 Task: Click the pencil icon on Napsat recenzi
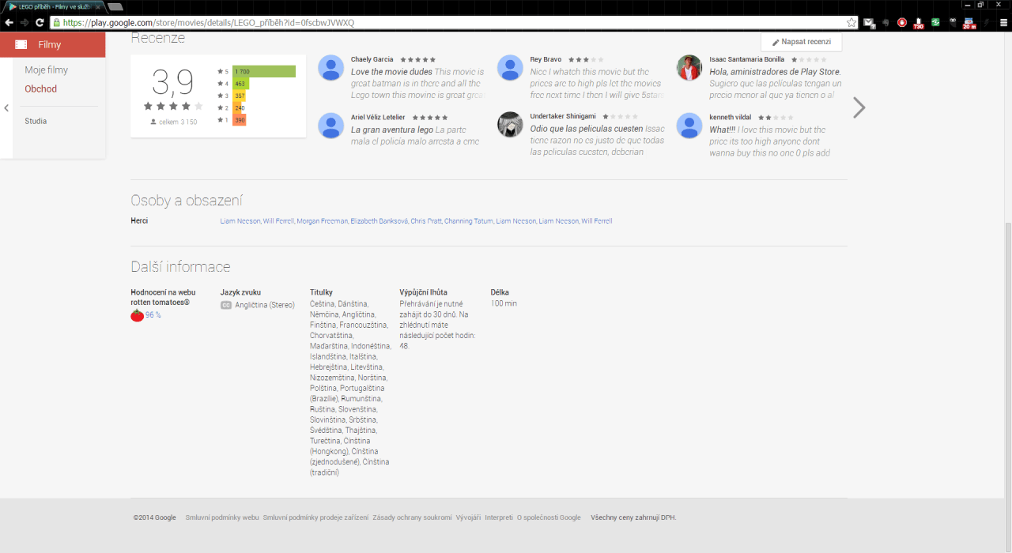776,42
